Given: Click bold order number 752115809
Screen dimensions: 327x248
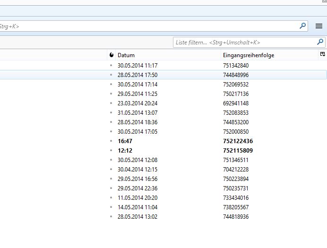Looking at the screenshot, I should pos(238,151).
